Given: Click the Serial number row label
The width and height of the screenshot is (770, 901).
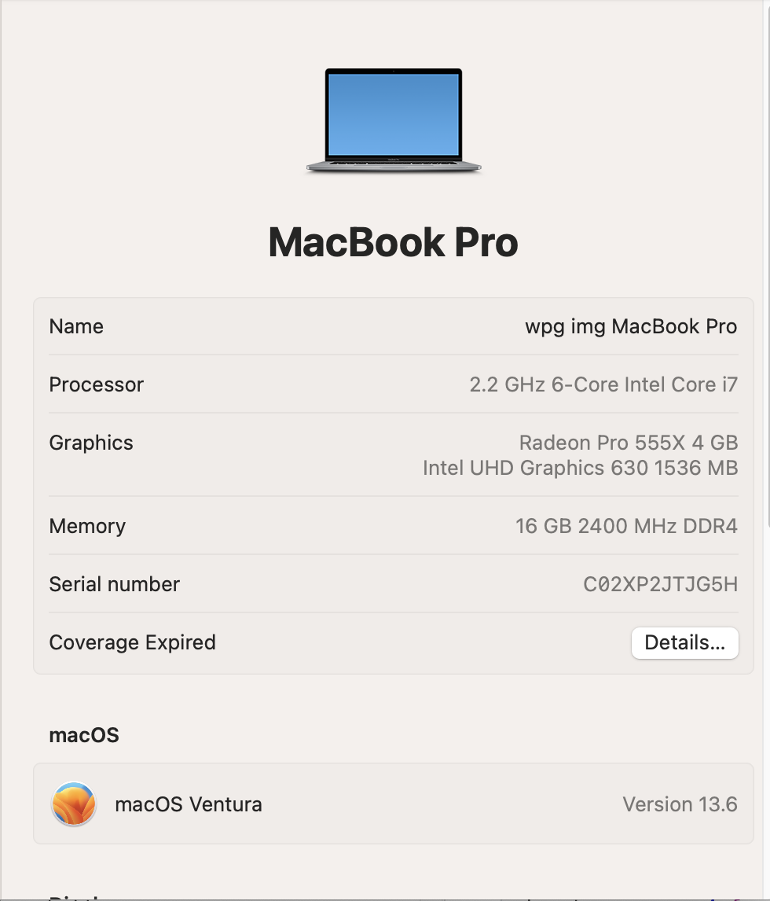Looking at the screenshot, I should (x=114, y=584).
